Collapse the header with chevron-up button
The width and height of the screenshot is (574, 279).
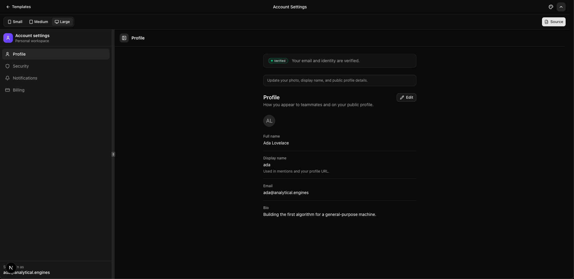561,7
